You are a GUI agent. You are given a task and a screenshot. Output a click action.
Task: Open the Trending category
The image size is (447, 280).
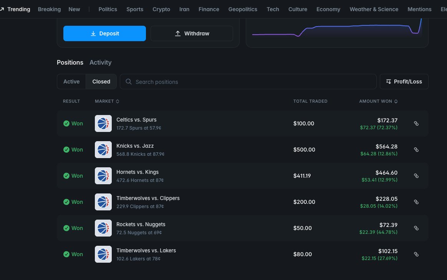[18, 9]
